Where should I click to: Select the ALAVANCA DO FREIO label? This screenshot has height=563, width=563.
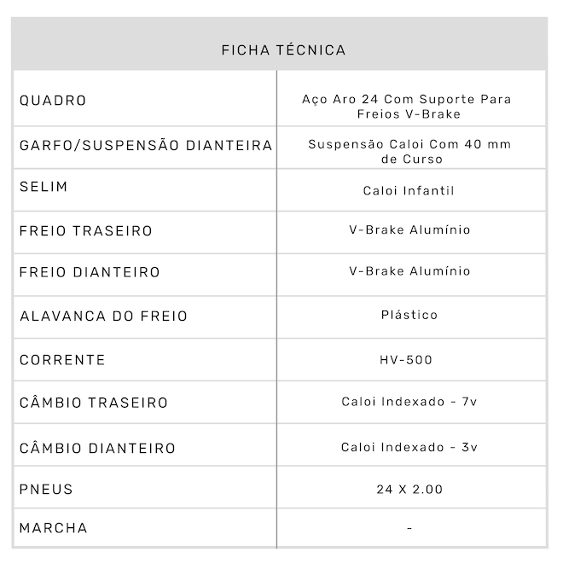103,316
